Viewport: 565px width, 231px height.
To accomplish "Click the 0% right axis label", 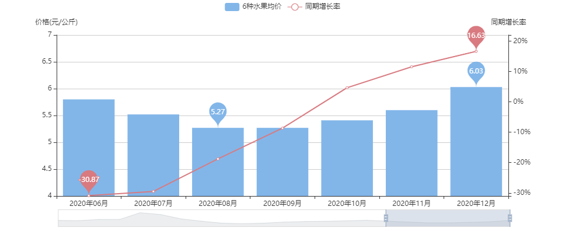I will [519, 101].
